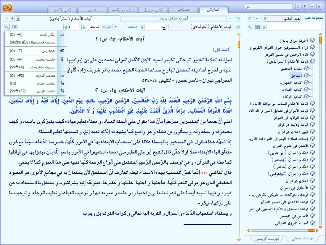Choose علامت قبلی from the tools menu
Image resolution: width=326 pixels, height=245 pixels.
(x=35, y=91)
